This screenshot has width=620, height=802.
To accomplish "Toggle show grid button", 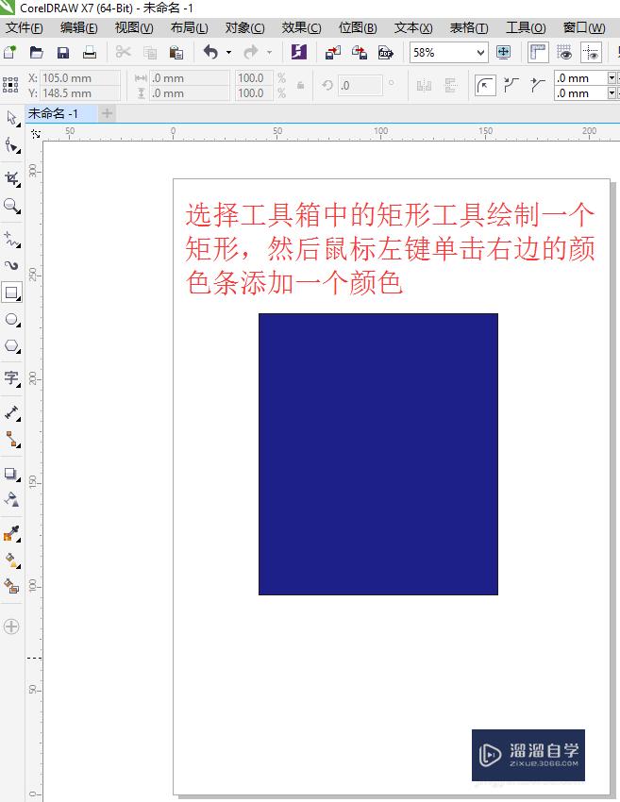I will (x=564, y=52).
